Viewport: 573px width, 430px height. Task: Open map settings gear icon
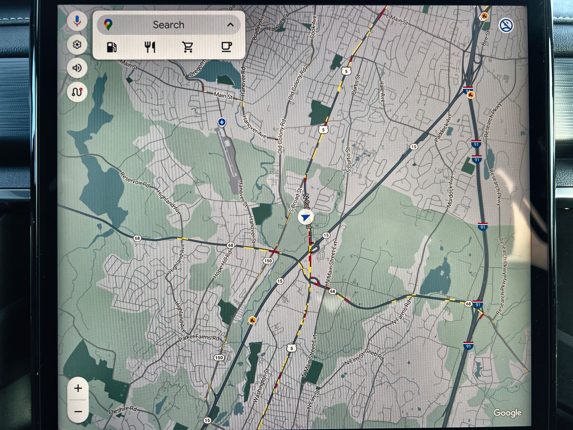click(x=77, y=45)
